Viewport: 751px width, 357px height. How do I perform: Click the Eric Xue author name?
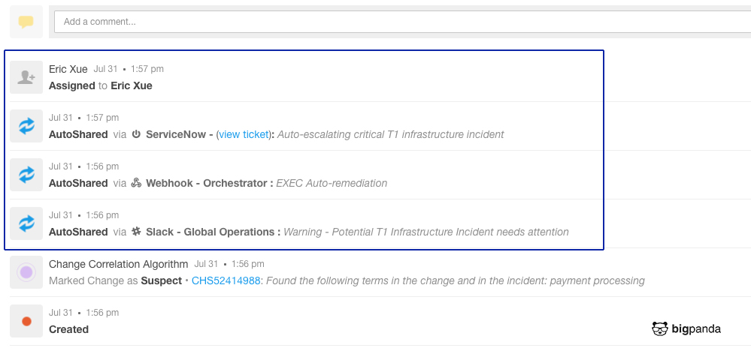point(68,69)
